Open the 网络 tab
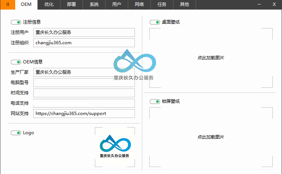 (139, 4)
